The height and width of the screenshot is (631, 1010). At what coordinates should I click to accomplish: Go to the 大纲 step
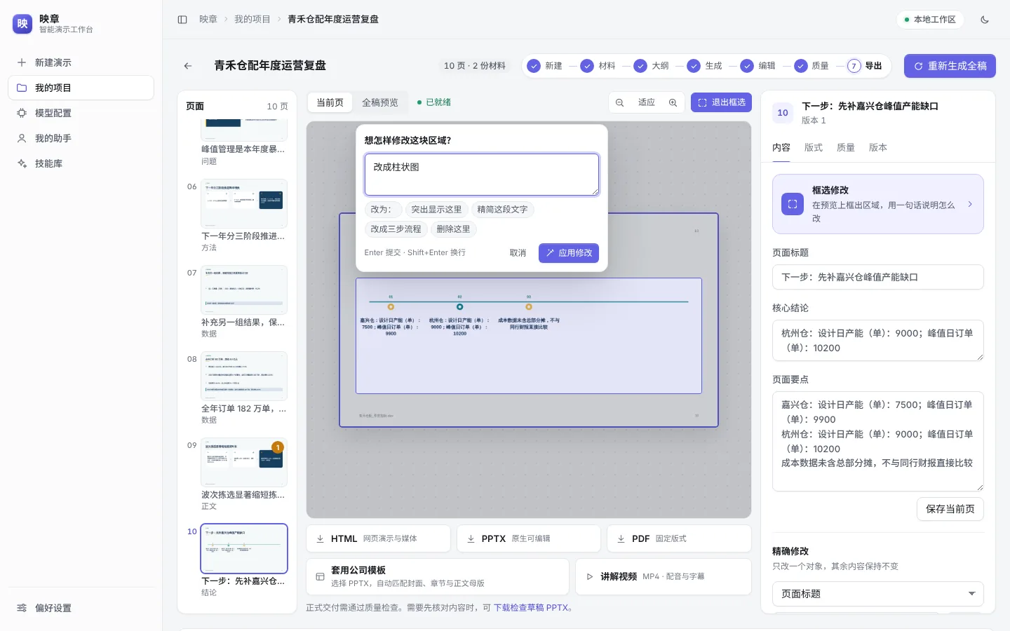(651, 66)
